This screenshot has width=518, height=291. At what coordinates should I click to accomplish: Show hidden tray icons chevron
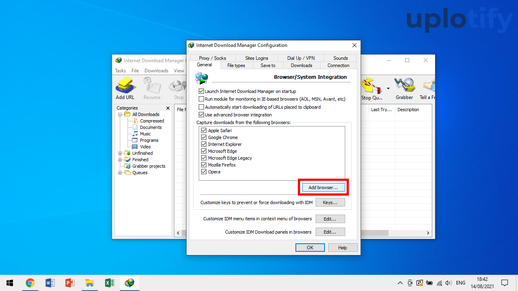[400, 283]
